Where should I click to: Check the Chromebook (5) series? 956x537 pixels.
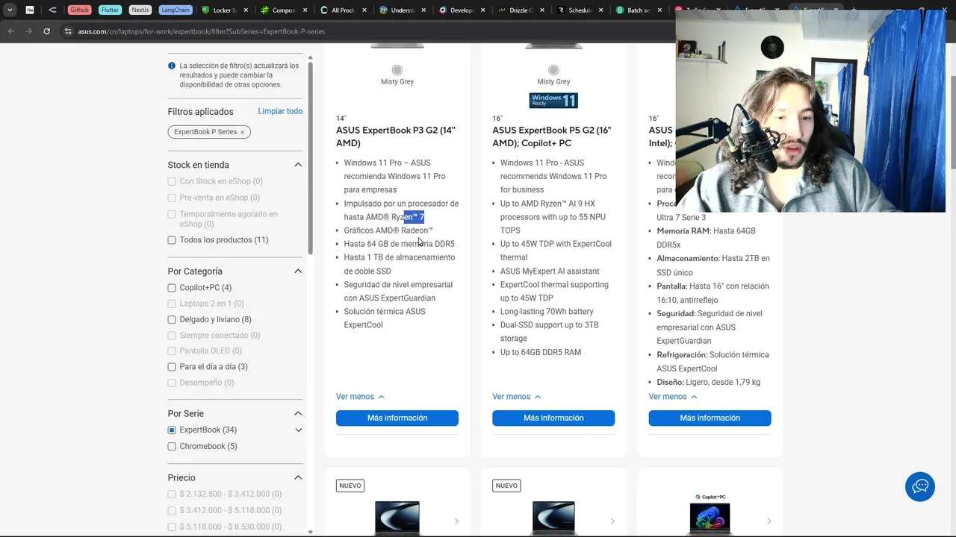(x=172, y=447)
